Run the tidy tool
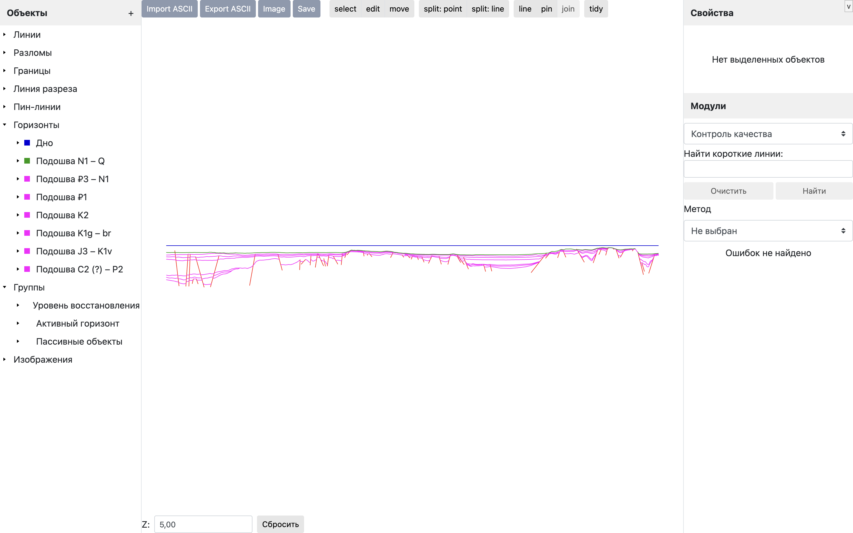The image size is (853, 533). click(x=596, y=9)
